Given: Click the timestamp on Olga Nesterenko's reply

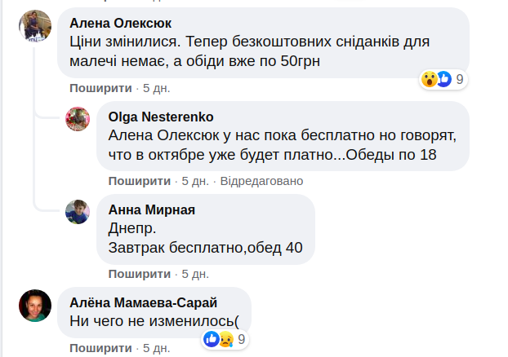Looking at the screenshot, I should 195,181.
